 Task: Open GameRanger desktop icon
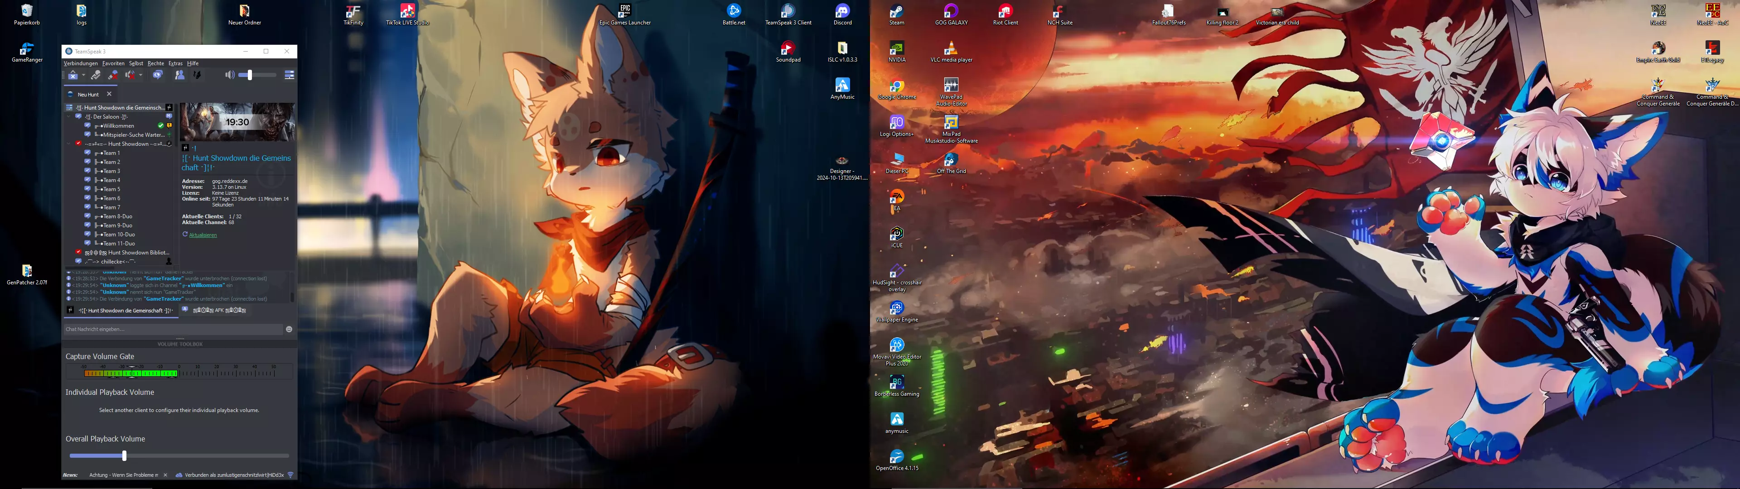click(27, 52)
